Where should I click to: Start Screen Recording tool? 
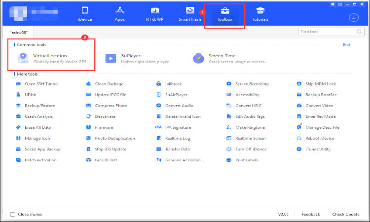coord(248,84)
